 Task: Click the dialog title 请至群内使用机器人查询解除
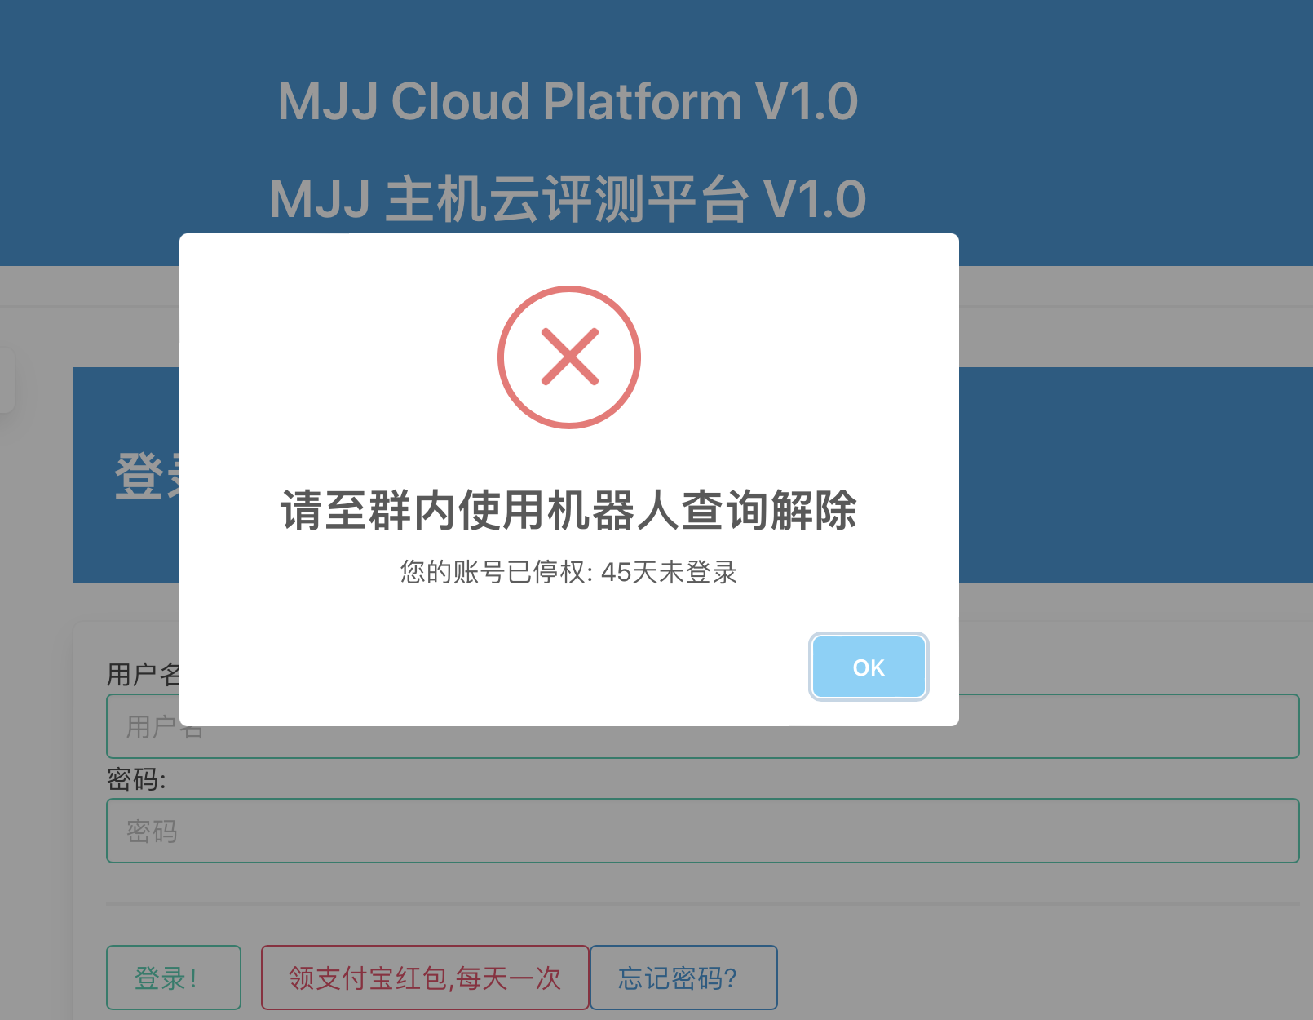click(568, 511)
